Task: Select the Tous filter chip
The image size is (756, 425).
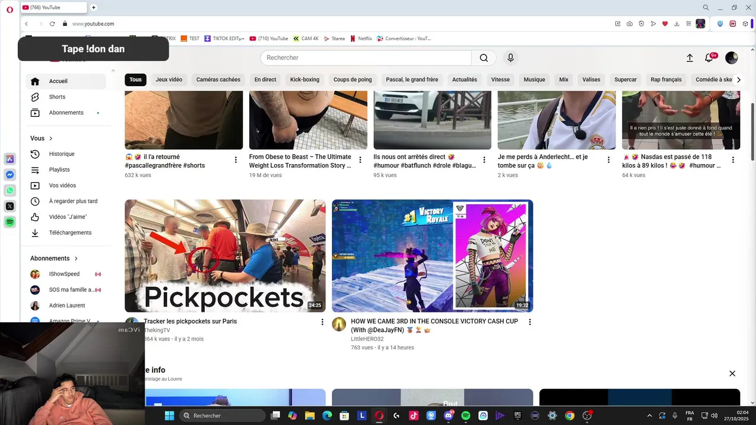Action: (136, 80)
